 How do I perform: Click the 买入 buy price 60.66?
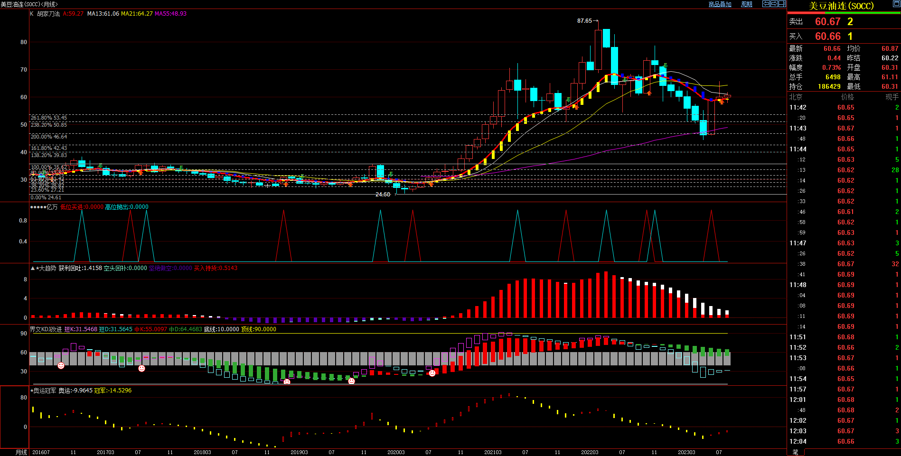pos(827,37)
